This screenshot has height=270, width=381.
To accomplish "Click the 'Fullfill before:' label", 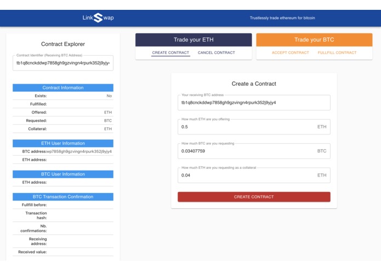I will (x=34, y=205).
